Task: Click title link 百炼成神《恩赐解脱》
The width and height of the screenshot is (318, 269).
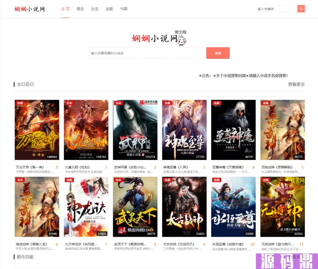Action: coord(277,167)
